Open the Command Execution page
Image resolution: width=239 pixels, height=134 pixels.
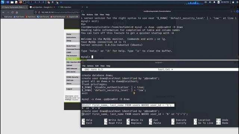point(73,49)
